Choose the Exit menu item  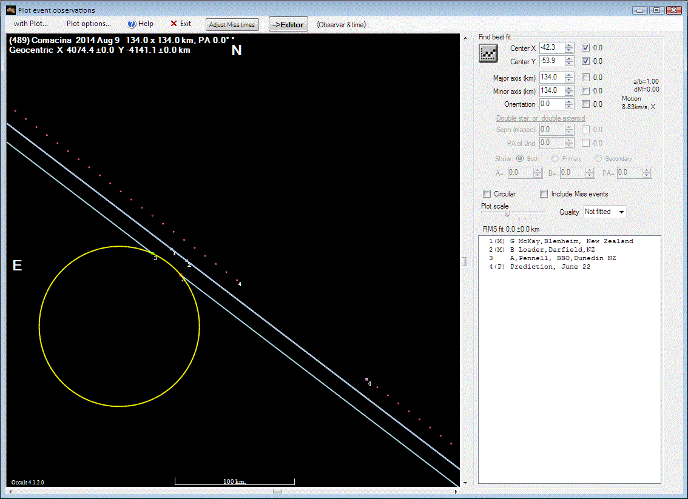point(180,24)
